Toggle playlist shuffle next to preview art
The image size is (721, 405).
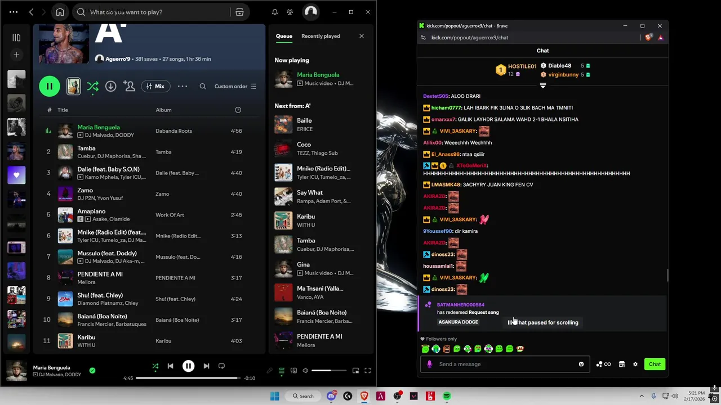[x=93, y=86]
